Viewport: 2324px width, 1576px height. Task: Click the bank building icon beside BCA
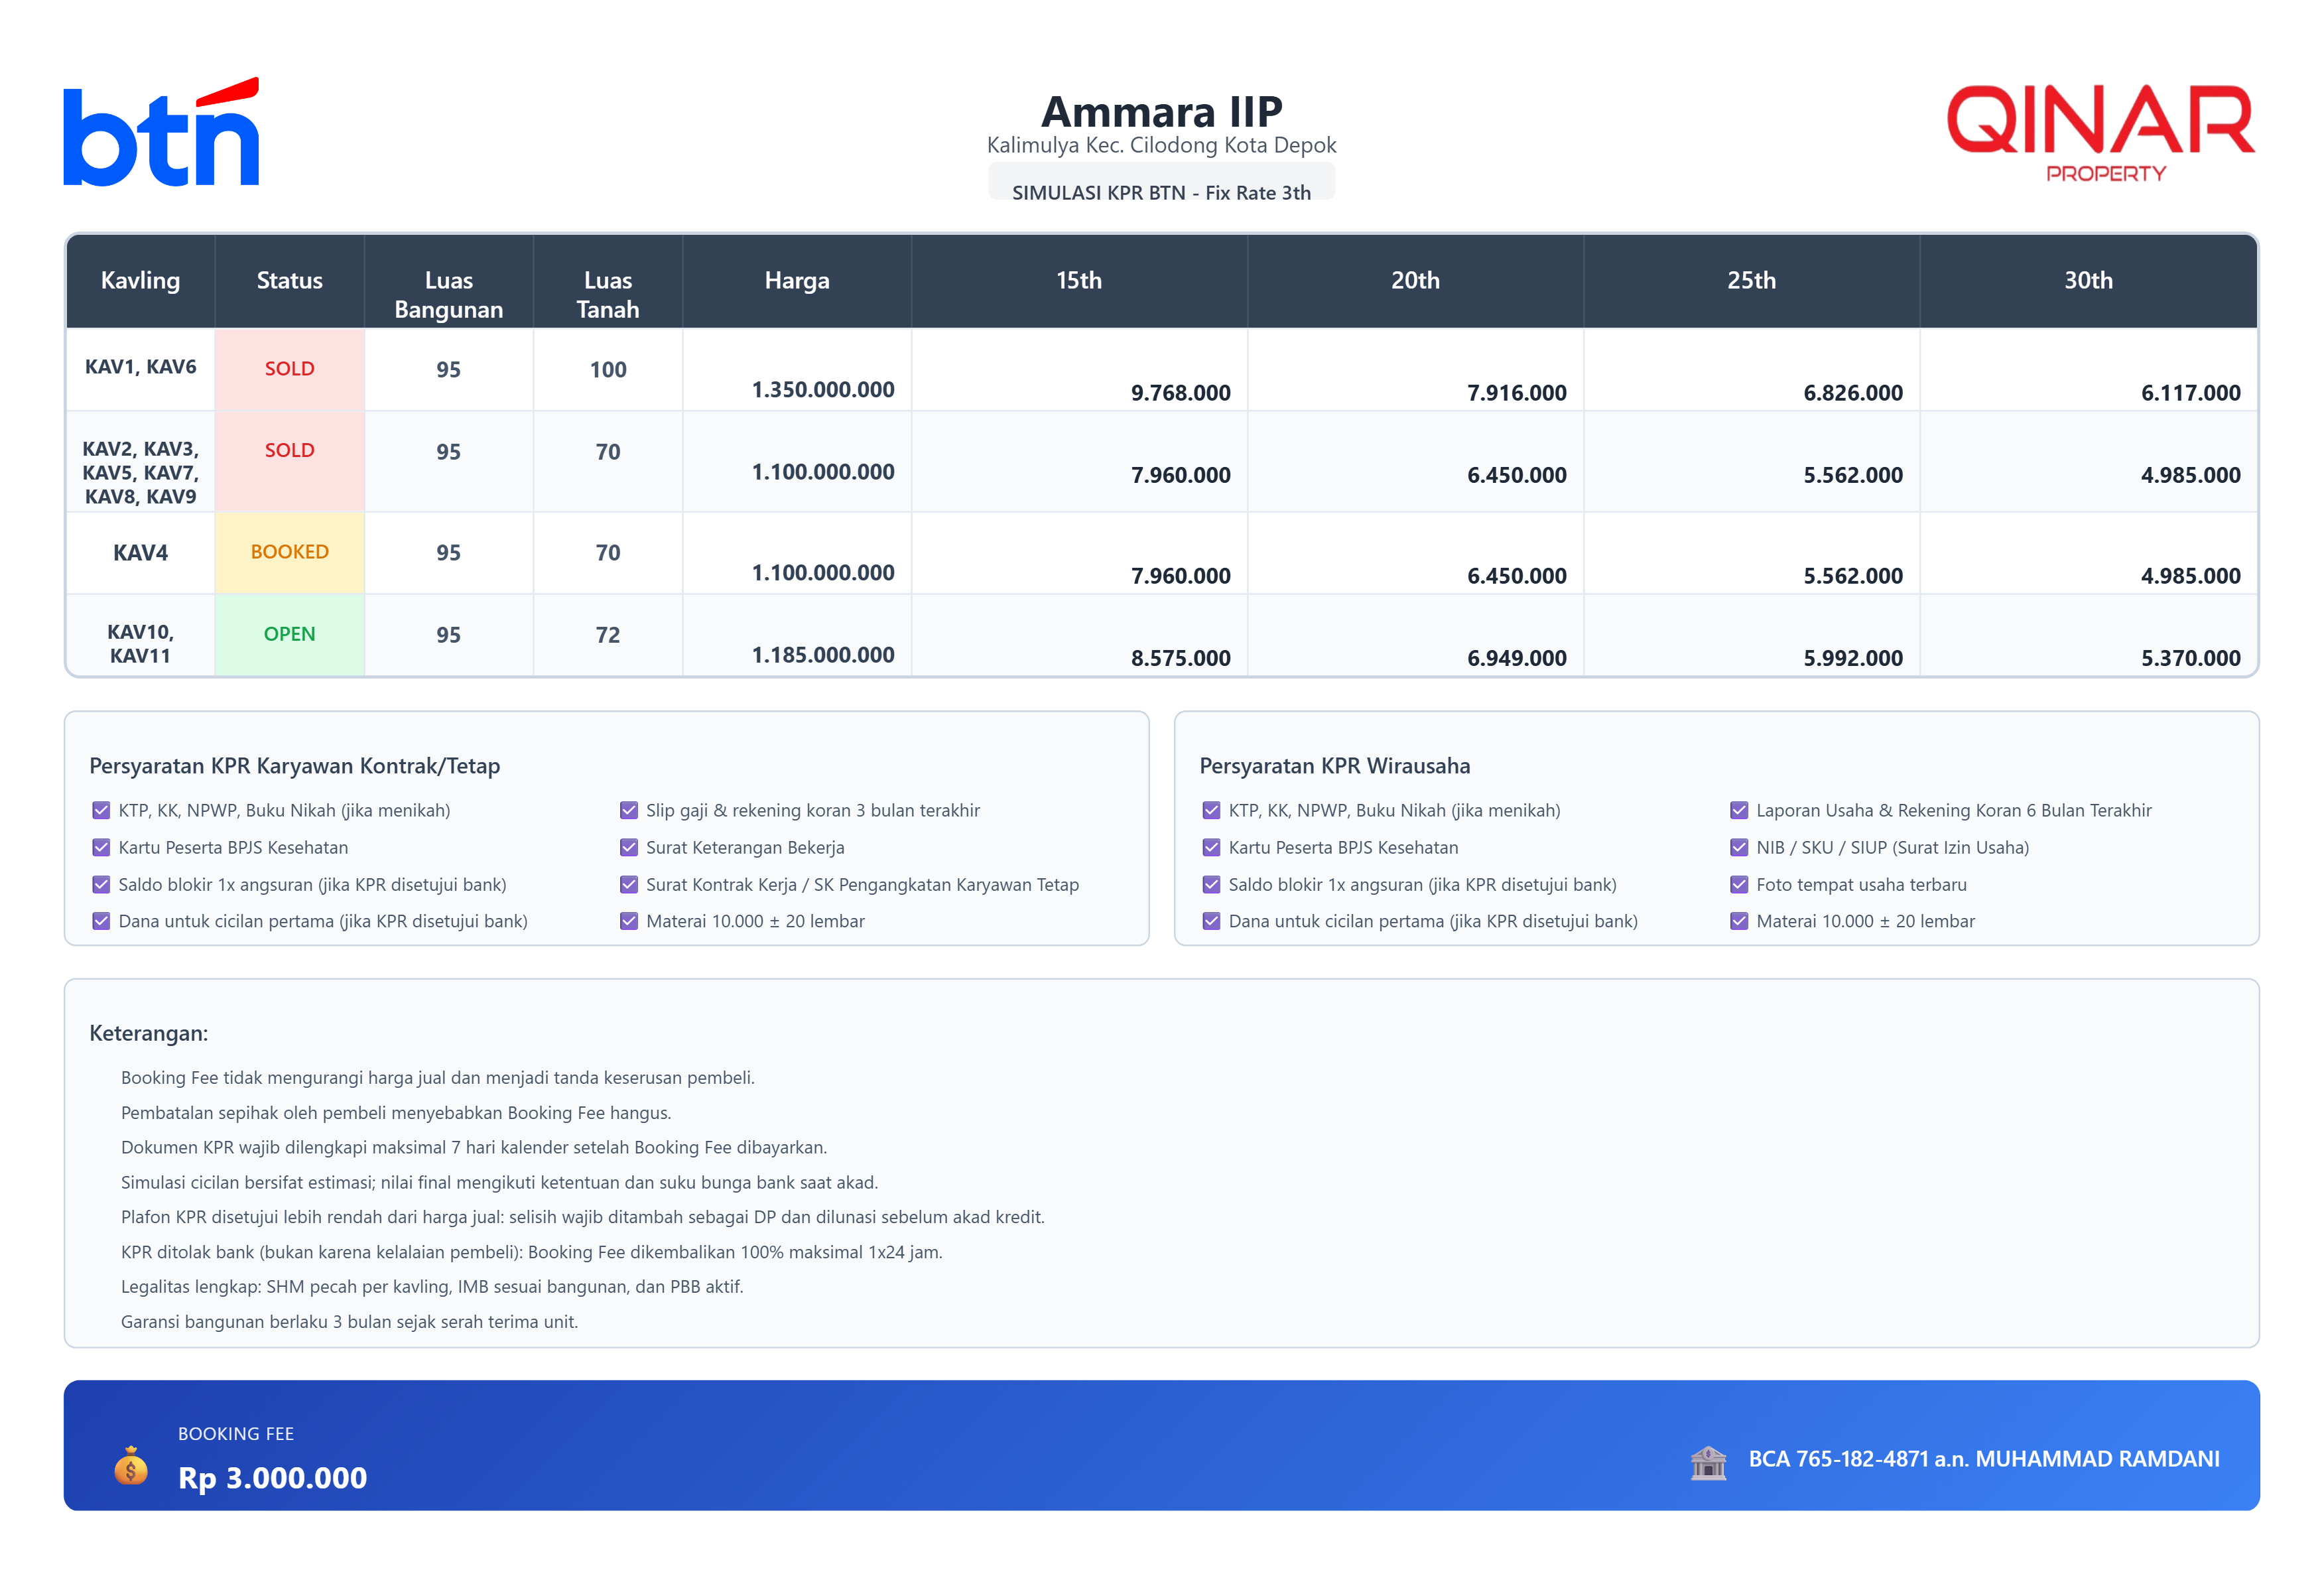pyautogui.click(x=1708, y=1462)
